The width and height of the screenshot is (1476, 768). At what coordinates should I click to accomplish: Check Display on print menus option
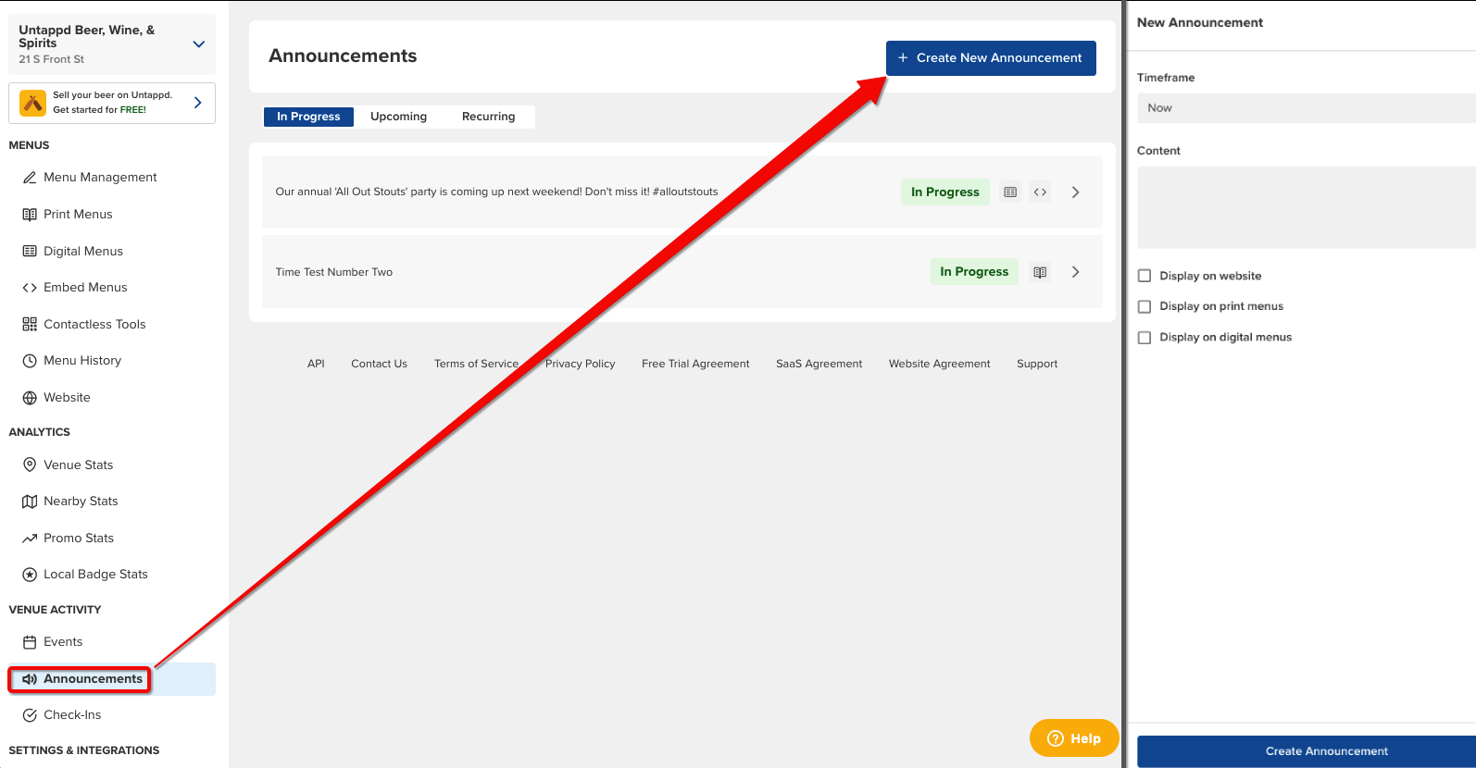click(x=1145, y=306)
